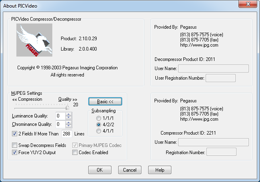Decrease Luminance Quality with down arrow
This screenshot has width=260, height=182.
68,117
